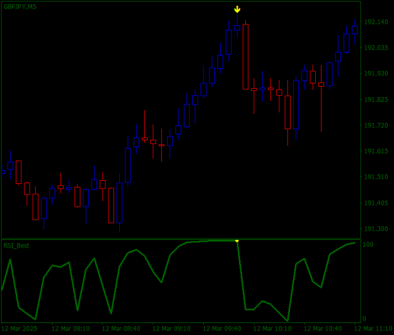Viewport: 394px width, 335px height.
Task: Click the 192.140 price level
Action: point(376,22)
